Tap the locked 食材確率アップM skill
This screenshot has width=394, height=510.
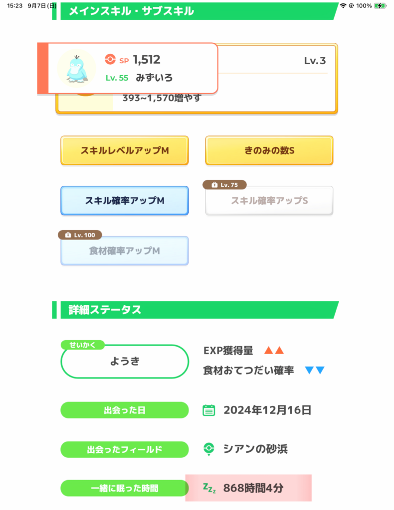click(124, 251)
